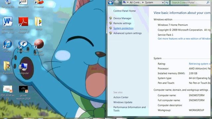Click the Back arrow in Control Panel

(111, 3)
